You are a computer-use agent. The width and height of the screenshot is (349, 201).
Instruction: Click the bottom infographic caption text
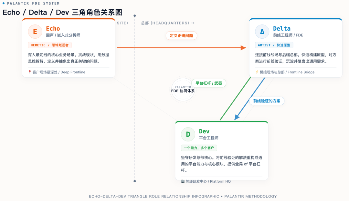tap(183, 196)
